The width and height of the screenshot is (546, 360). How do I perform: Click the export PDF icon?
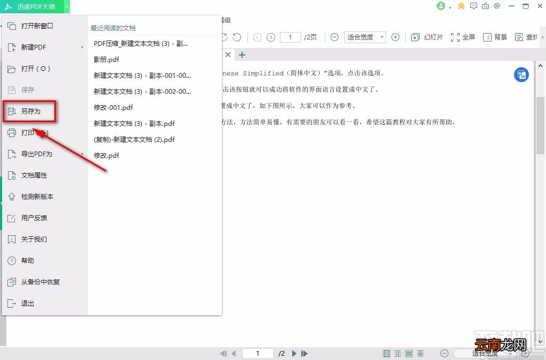point(12,154)
